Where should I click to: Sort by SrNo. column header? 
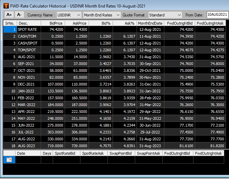point(10,23)
